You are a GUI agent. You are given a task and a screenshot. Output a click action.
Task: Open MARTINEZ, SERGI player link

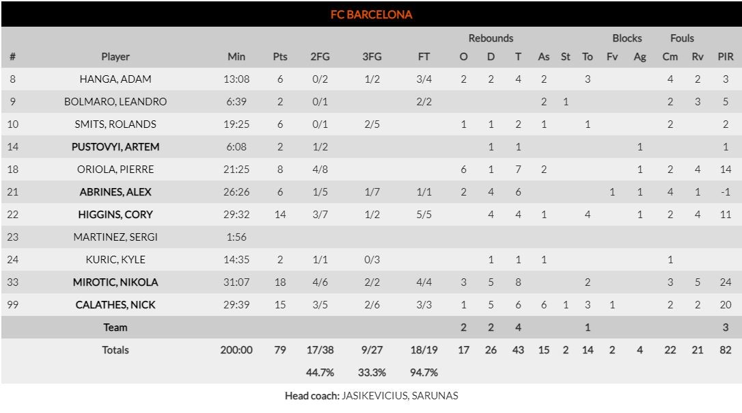pos(115,237)
